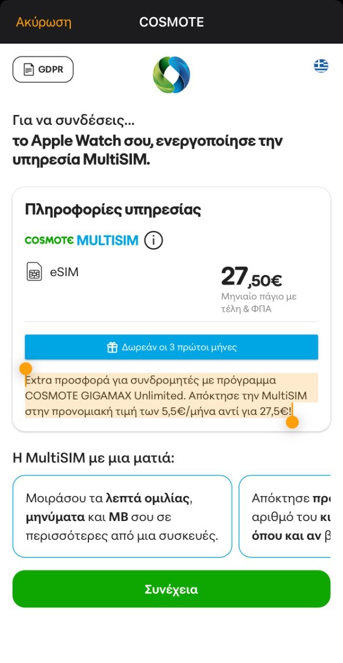
Task: Tap the Πληροφορίες υπηρεσίας heading
Action: (x=113, y=210)
